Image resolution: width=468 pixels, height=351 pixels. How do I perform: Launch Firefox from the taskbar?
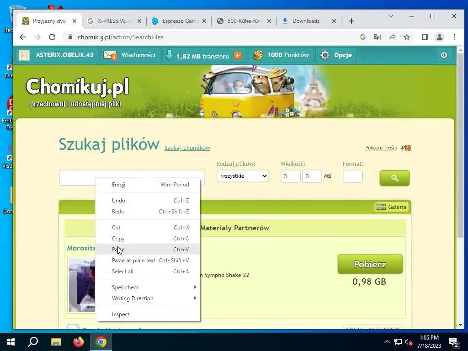[79, 342]
